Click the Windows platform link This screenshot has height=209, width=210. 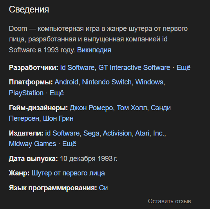pos(149,82)
